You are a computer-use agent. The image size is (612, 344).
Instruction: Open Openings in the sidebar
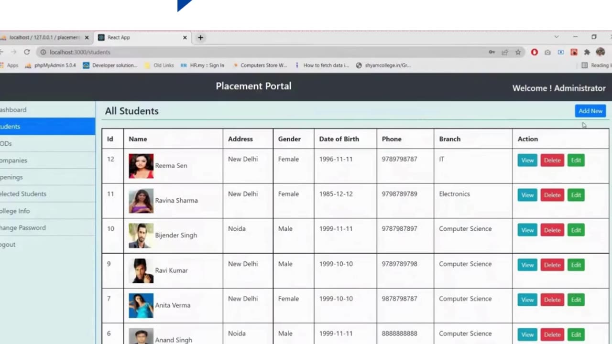[47, 177]
